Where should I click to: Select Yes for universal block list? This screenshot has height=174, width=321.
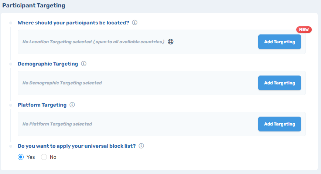pyautogui.click(x=21, y=157)
